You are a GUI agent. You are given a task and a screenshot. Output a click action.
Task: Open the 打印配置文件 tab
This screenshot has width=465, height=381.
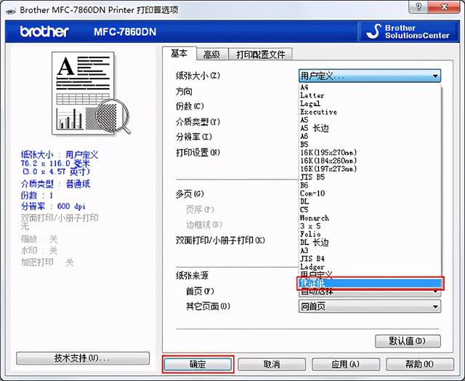(x=260, y=55)
